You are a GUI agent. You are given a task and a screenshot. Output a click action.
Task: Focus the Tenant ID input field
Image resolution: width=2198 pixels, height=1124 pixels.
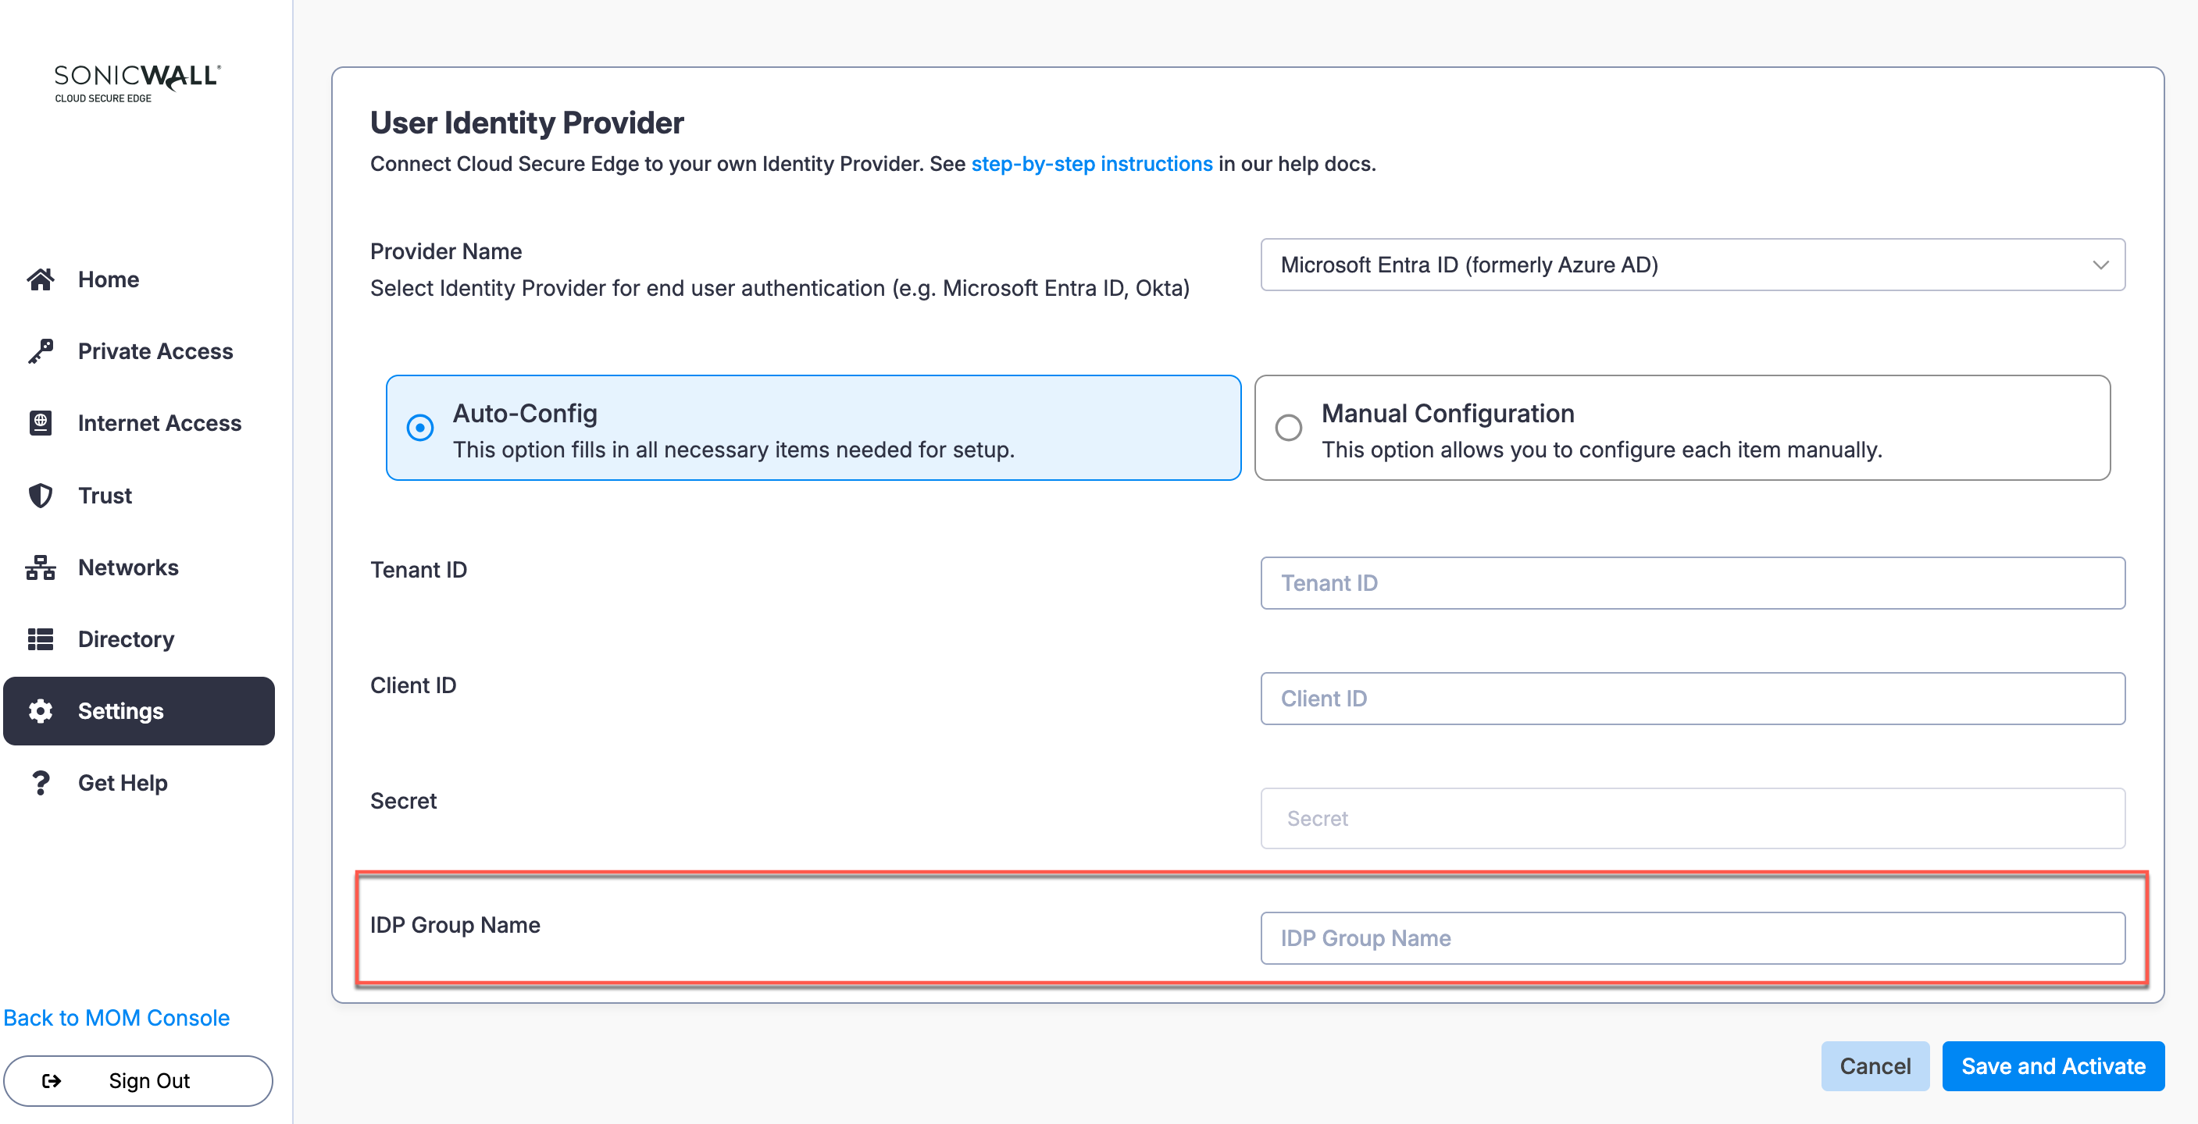pyautogui.click(x=1691, y=582)
